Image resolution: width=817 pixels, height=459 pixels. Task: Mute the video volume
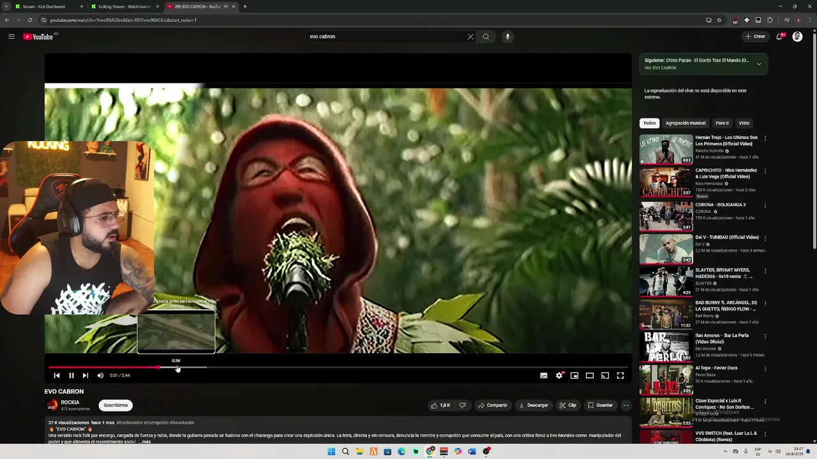(100, 375)
